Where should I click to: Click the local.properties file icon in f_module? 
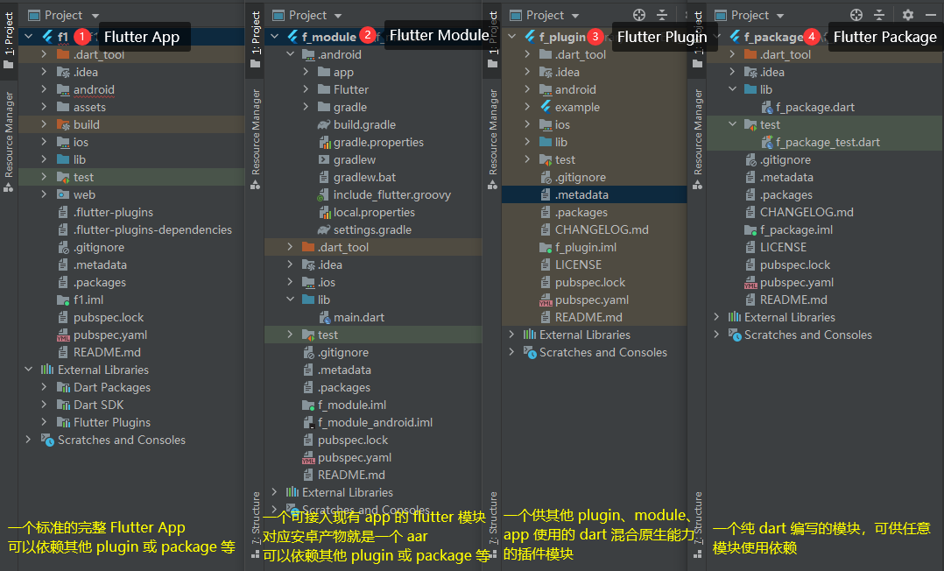(x=325, y=212)
